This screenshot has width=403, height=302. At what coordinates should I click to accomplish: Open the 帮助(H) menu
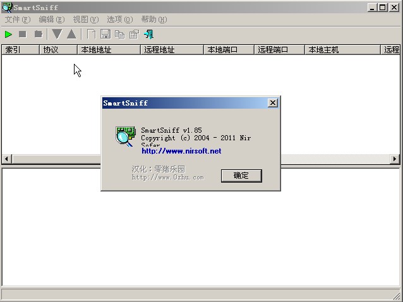[x=154, y=20]
